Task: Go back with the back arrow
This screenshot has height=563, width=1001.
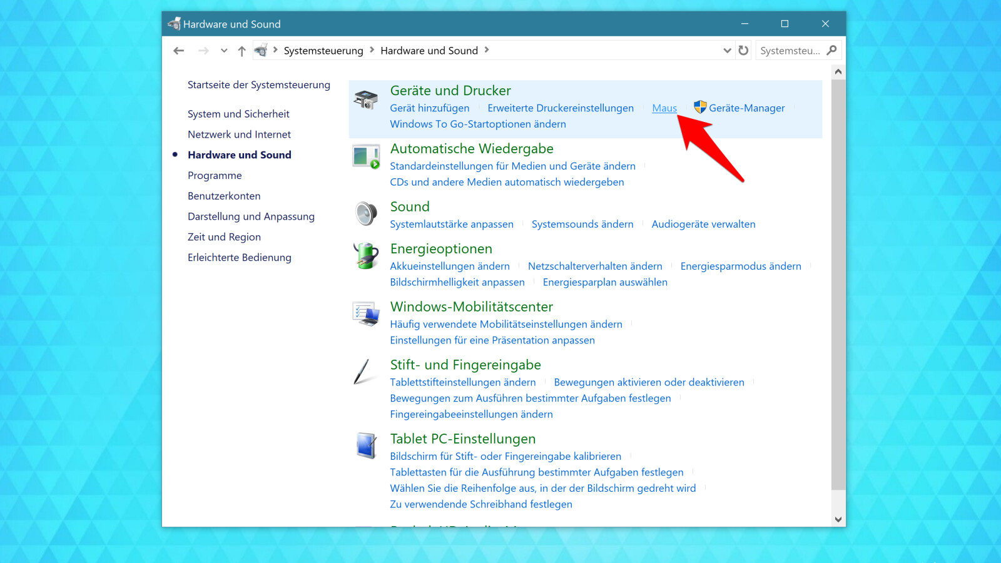Action: click(179, 51)
